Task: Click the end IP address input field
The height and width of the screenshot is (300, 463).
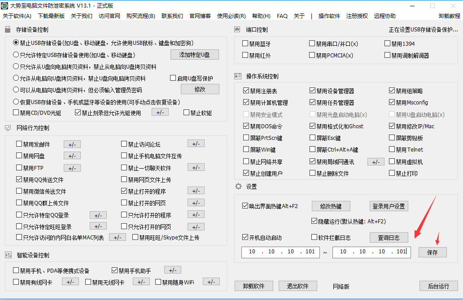Action: coord(371,252)
